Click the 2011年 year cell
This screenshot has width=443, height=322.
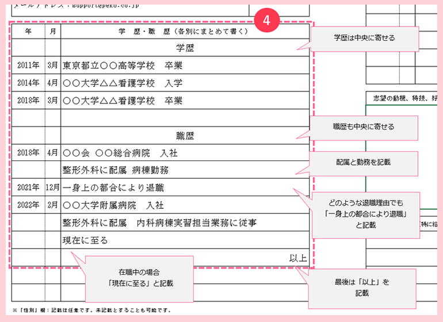click(x=28, y=66)
